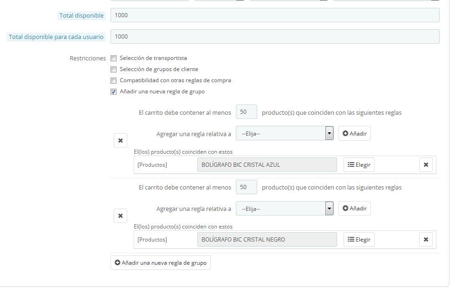Toggle Compatibilidad con otras reglas de compra

tap(114, 81)
